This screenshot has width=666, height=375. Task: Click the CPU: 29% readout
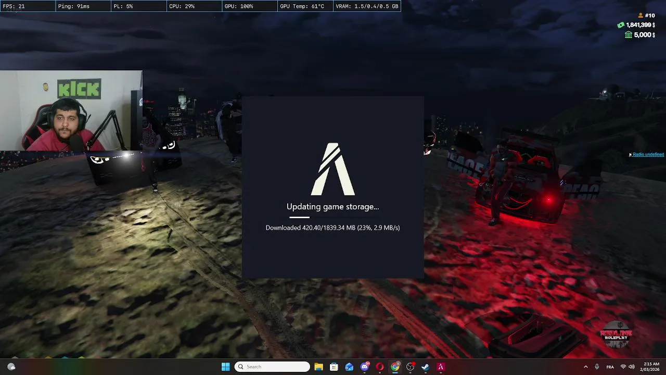[x=194, y=6]
